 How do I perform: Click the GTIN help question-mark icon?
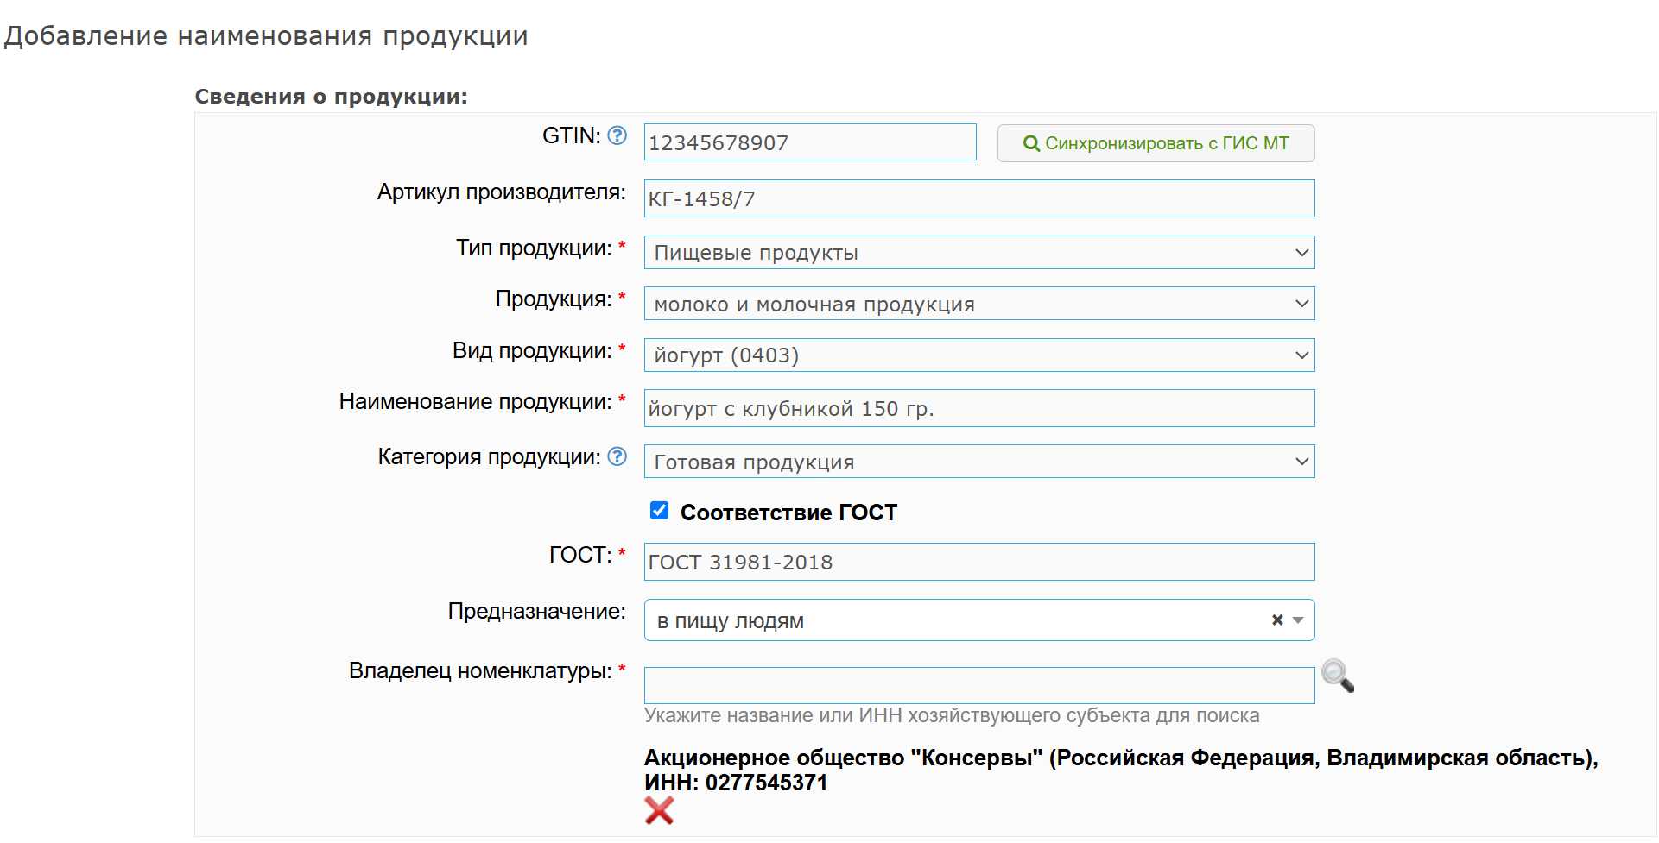coord(617,135)
